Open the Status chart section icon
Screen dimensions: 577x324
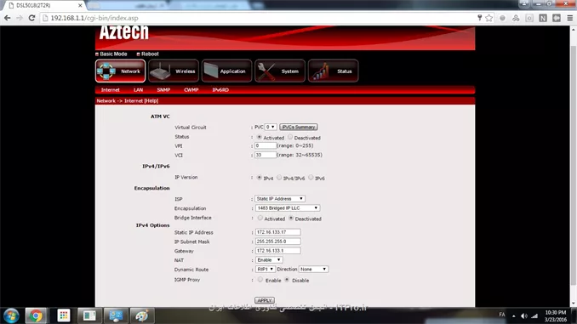[x=333, y=71]
